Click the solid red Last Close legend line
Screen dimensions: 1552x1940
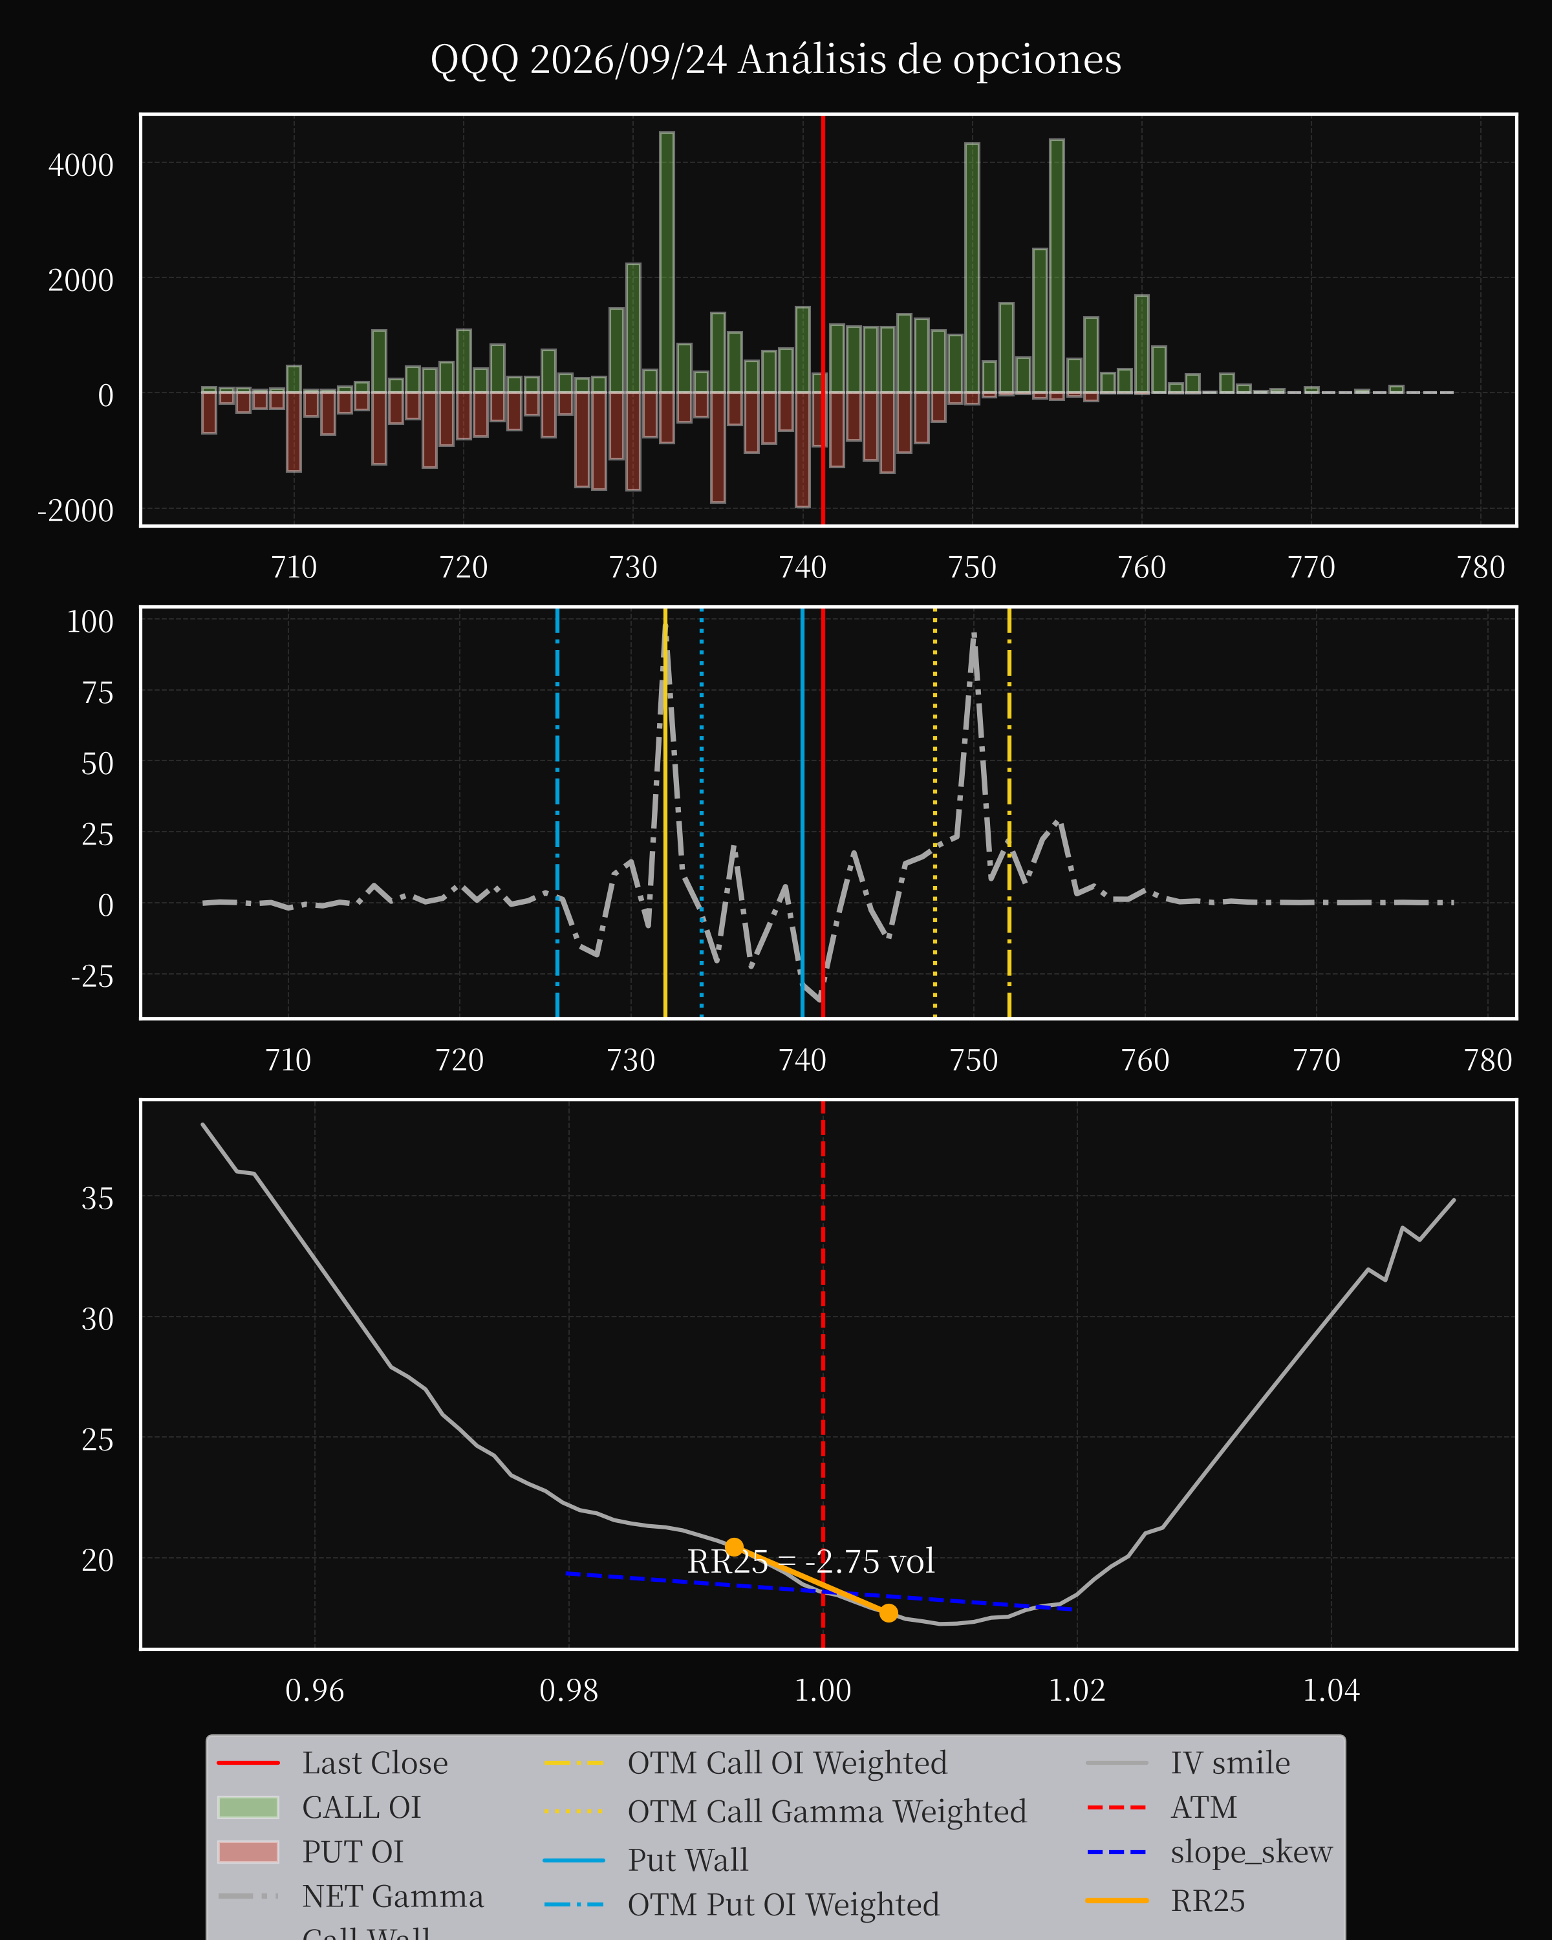point(248,1763)
